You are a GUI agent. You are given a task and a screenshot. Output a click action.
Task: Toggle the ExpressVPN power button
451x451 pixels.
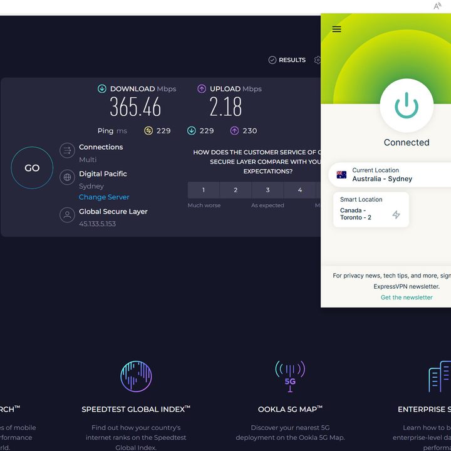[407, 105]
